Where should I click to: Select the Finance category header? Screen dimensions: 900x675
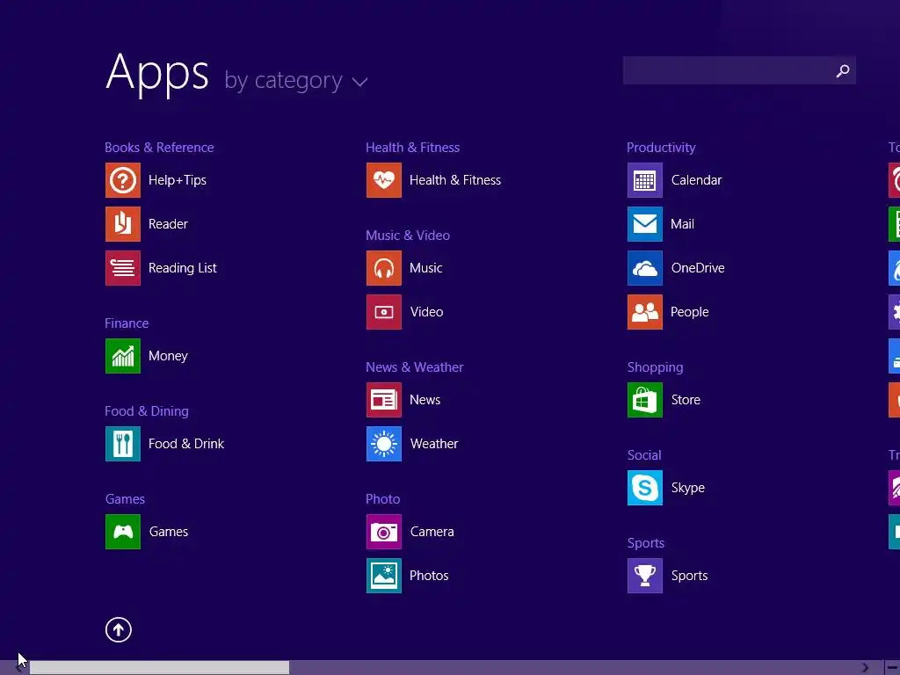pos(127,323)
